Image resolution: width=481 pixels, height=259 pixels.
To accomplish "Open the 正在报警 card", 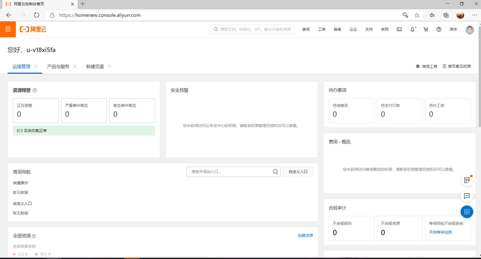I will 36,110.
